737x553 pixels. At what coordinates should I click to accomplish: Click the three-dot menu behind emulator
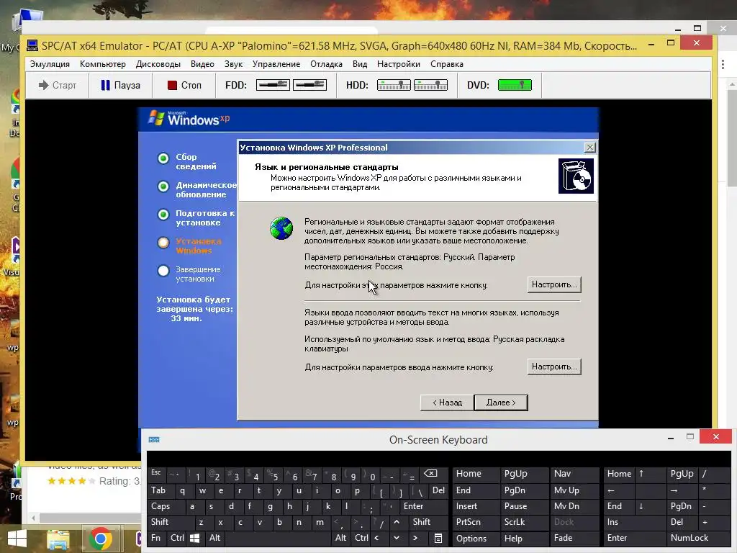click(x=723, y=66)
